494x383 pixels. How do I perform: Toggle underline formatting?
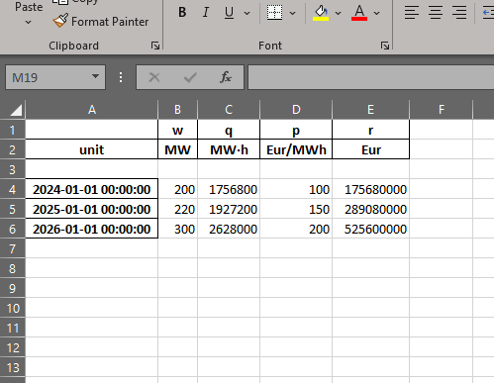229,13
